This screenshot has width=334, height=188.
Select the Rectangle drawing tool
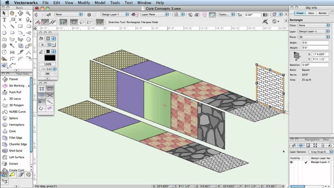click(20, 26)
